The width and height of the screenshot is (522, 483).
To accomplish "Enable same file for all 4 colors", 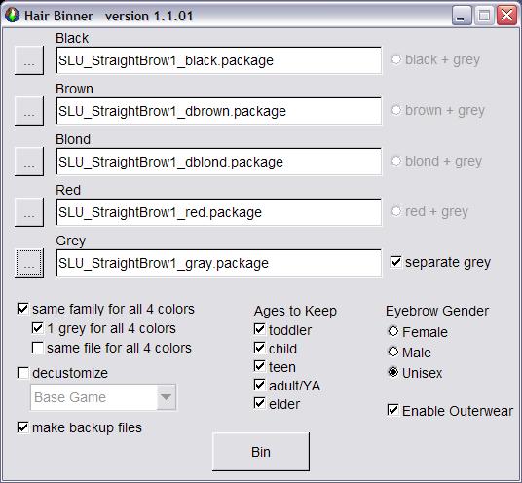I will [x=37, y=348].
